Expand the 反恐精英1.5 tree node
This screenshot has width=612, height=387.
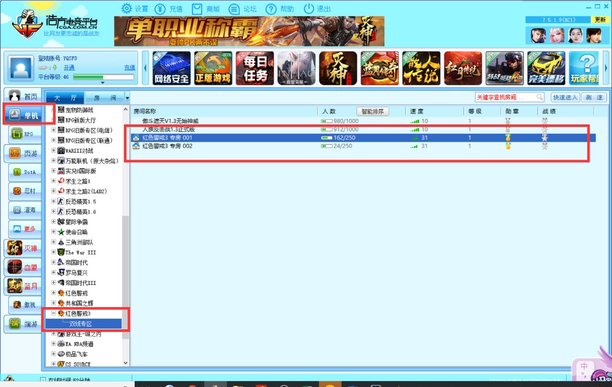click(x=54, y=201)
